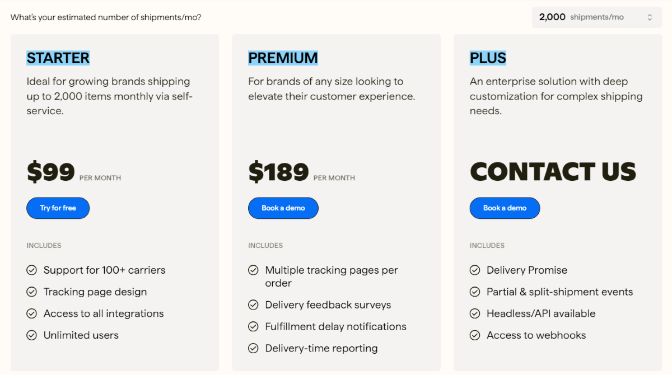The image size is (672, 375).
Task: Click checkmark icon beside Headless/API available
Action: pos(475,314)
